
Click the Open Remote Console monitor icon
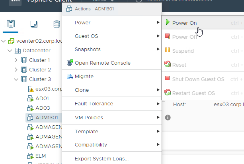(x=70, y=63)
